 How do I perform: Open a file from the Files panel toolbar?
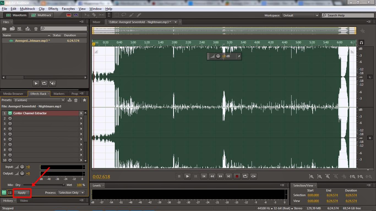point(4,29)
